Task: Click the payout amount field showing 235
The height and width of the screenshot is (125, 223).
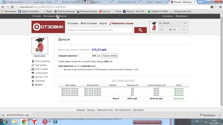Action: tap(88, 56)
